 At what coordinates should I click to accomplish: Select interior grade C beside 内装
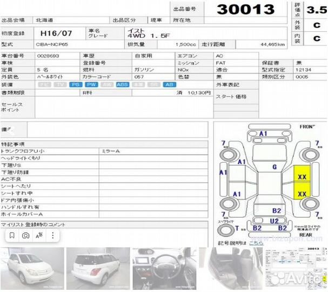[317, 38]
